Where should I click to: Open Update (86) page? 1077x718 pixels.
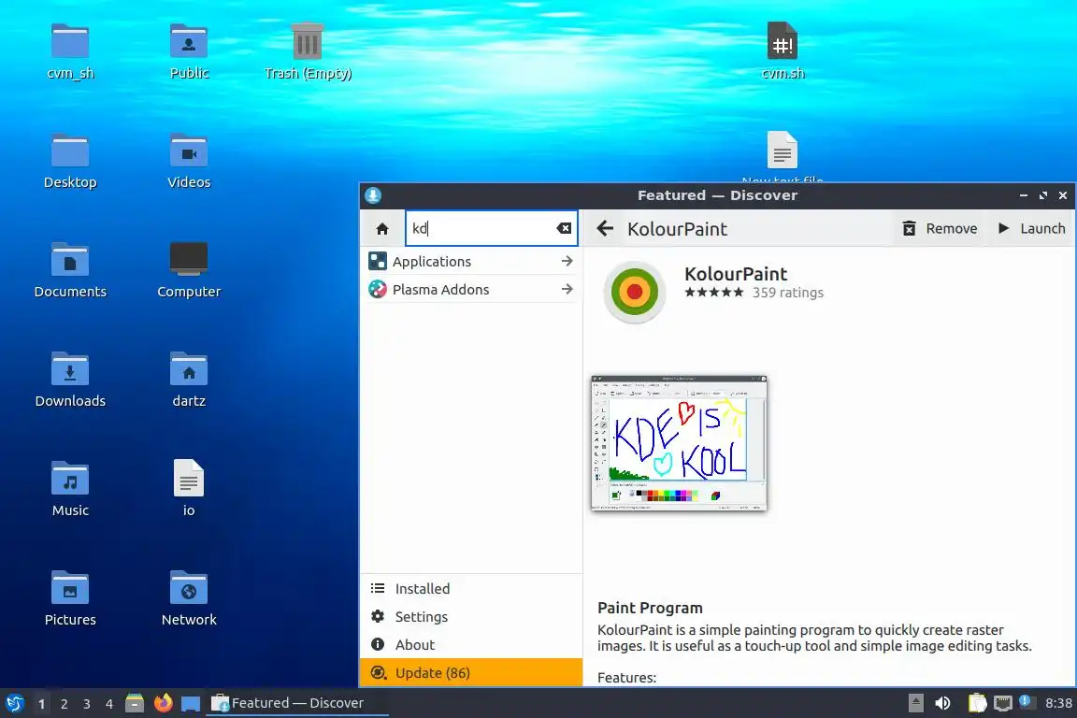pos(471,672)
